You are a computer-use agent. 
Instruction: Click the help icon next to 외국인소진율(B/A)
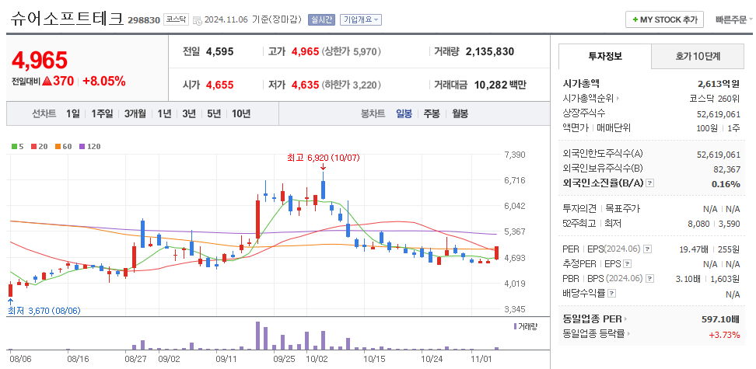(650, 183)
